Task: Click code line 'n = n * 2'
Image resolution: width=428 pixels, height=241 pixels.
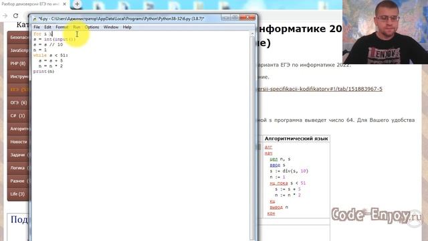Action: tap(51, 66)
